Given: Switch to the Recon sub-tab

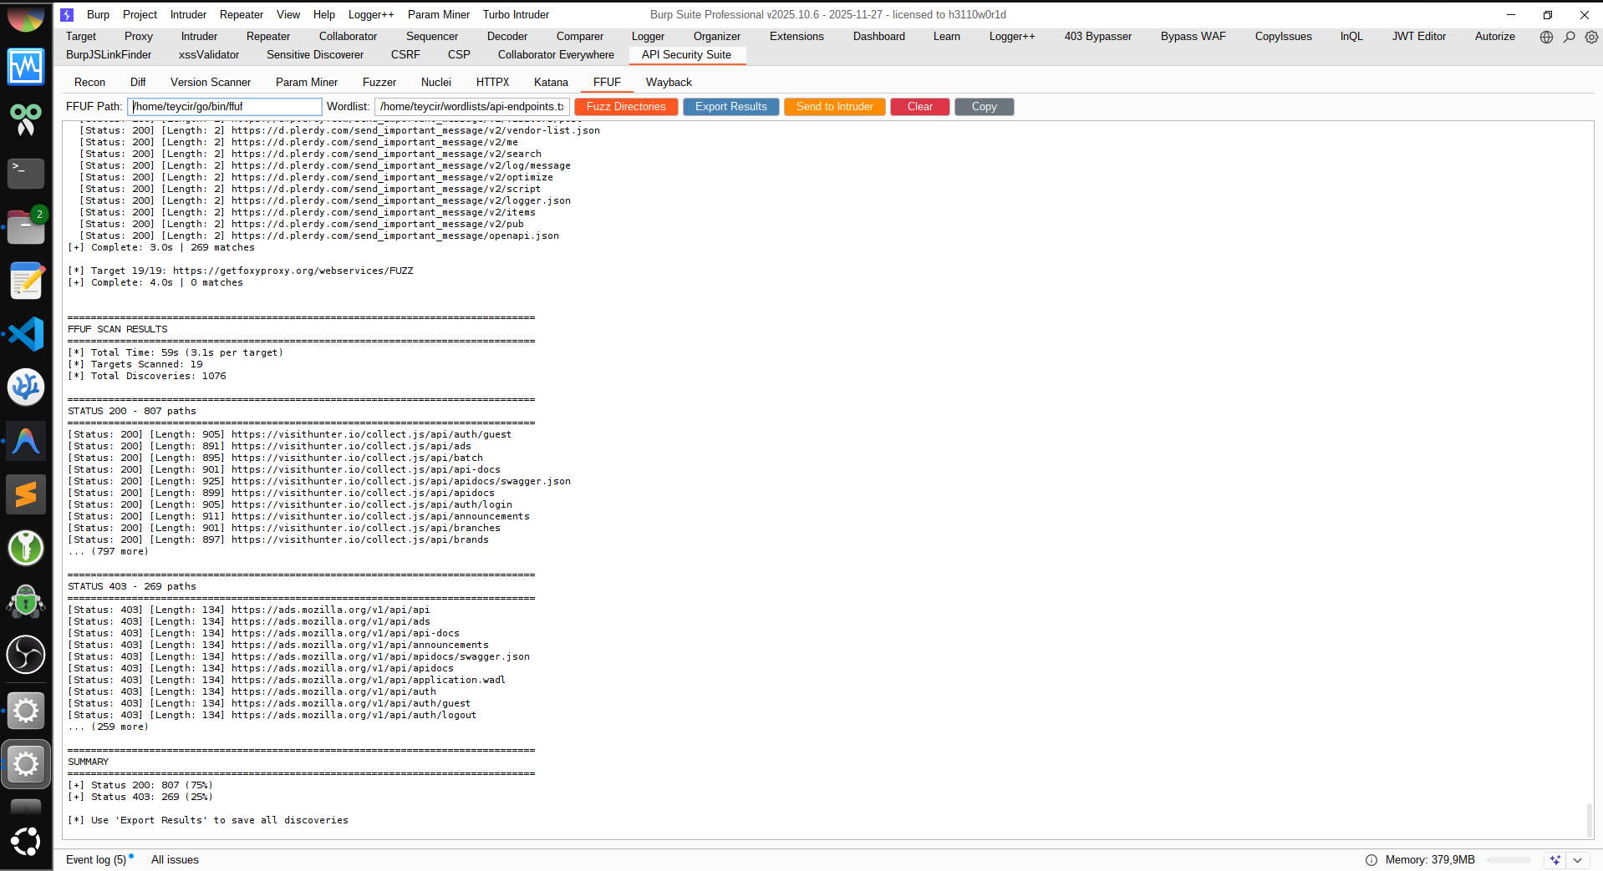Looking at the screenshot, I should (89, 82).
